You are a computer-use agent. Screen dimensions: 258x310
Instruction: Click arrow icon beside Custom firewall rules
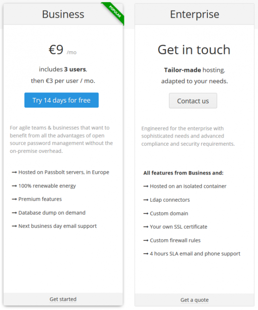pyautogui.click(x=146, y=240)
